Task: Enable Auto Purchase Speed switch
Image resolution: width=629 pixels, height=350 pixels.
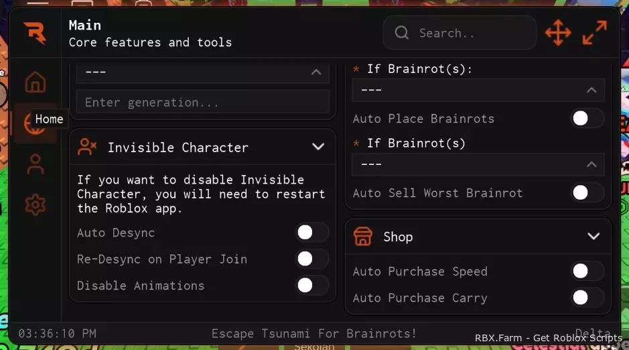Action: coord(587,271)
